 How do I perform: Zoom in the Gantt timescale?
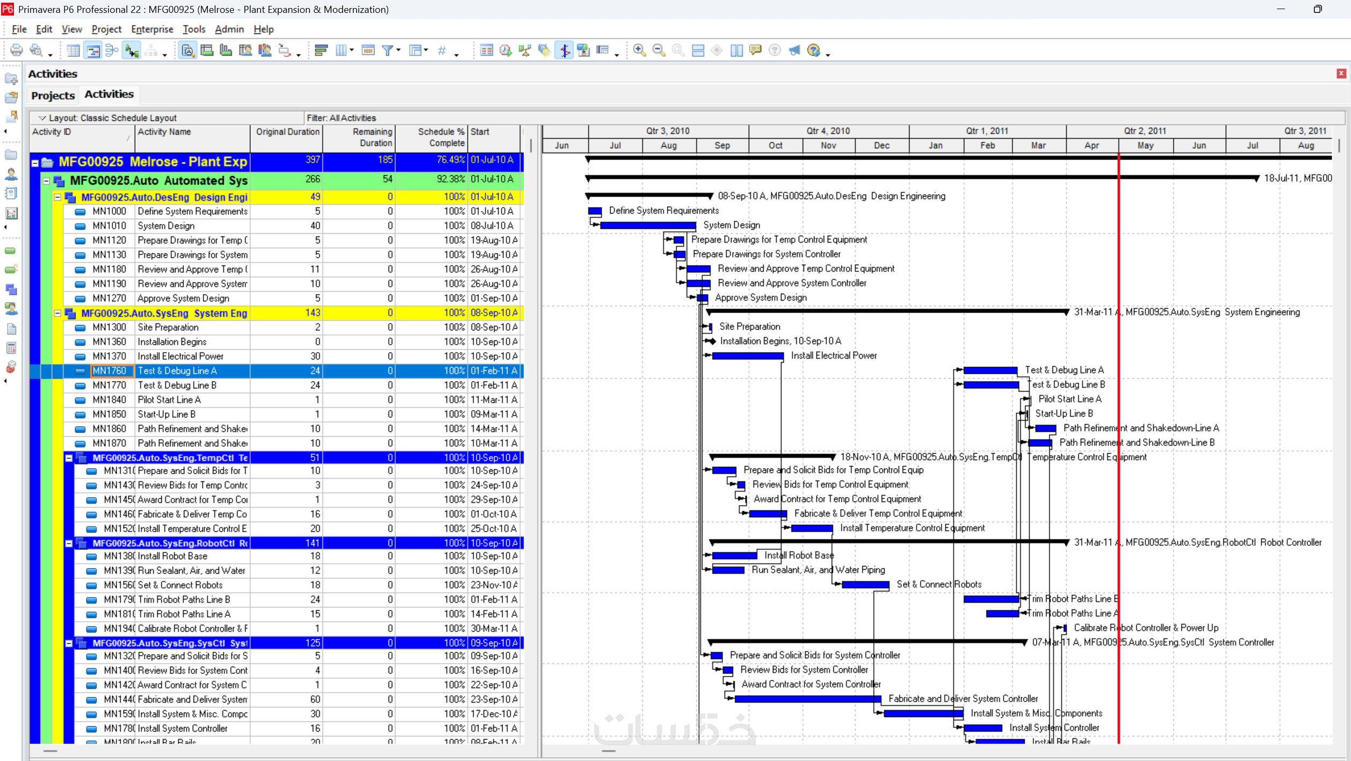point(639,50)
